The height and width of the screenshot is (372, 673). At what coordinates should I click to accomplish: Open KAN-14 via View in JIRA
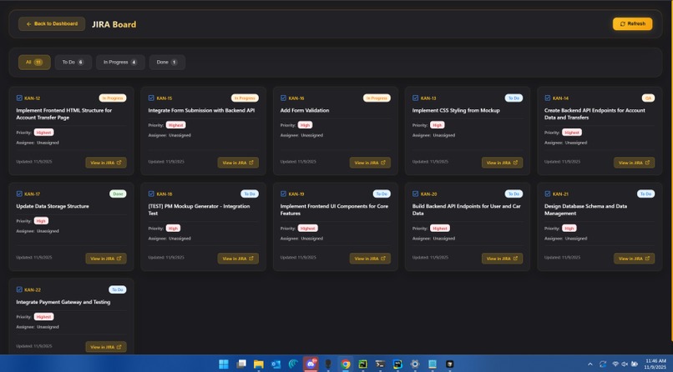coord(634,163)
